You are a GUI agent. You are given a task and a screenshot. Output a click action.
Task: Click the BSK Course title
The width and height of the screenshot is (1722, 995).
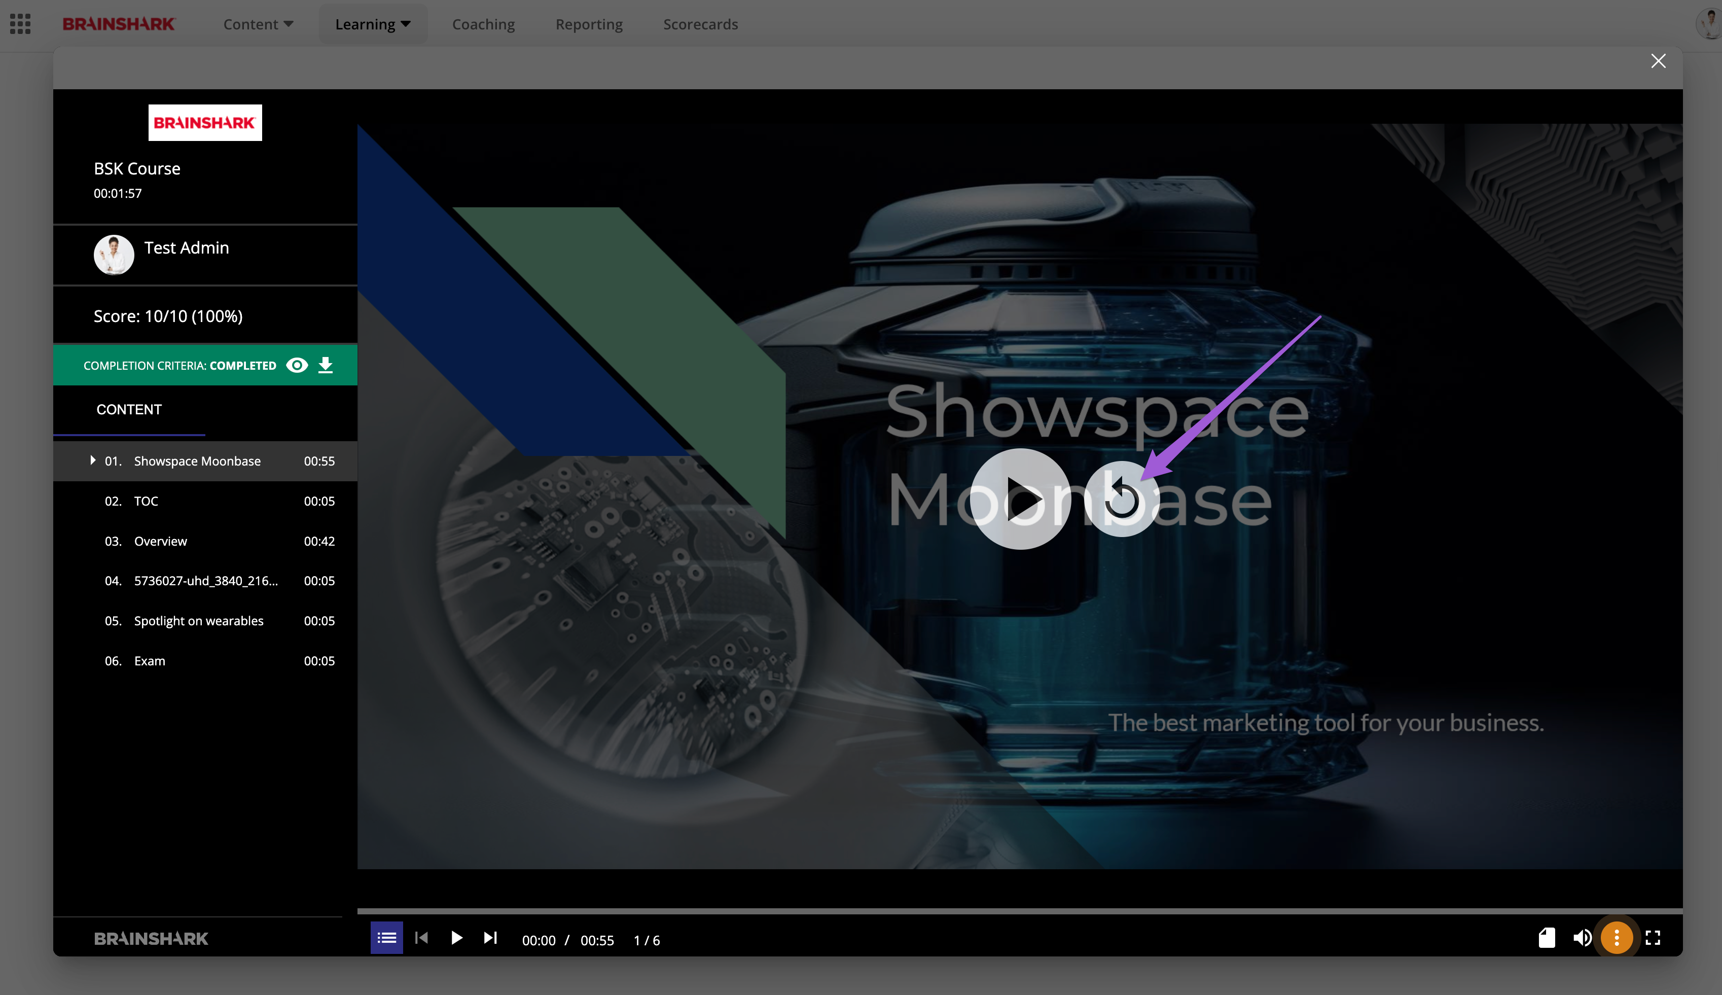click(x=136, y=168)
